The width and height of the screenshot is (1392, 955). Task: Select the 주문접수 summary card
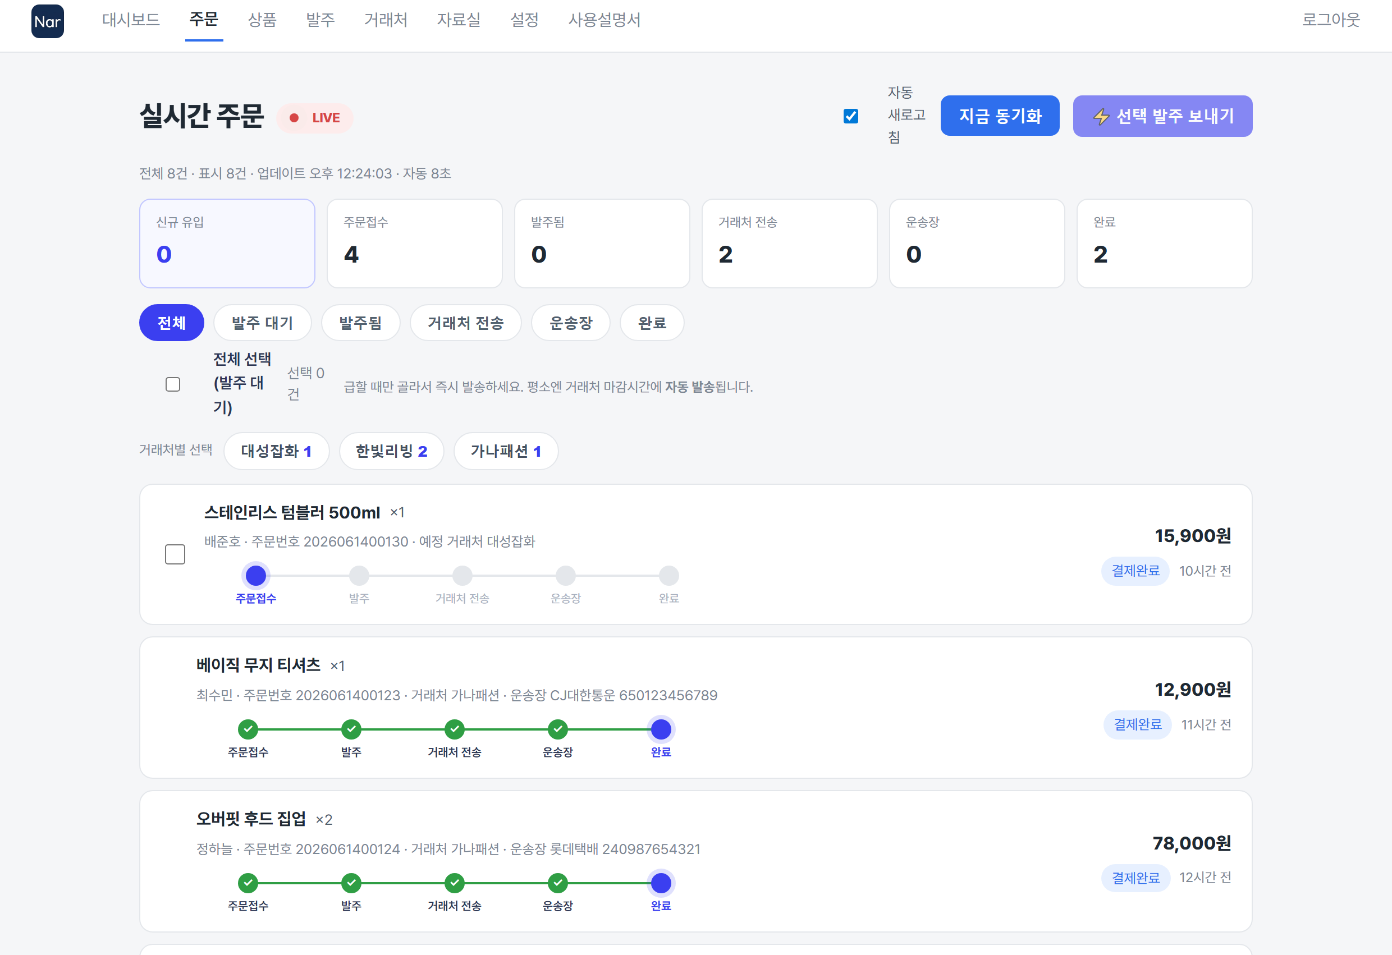coord(414,243)
